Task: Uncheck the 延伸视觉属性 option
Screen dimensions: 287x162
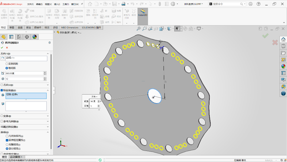Action: (7, 140)
